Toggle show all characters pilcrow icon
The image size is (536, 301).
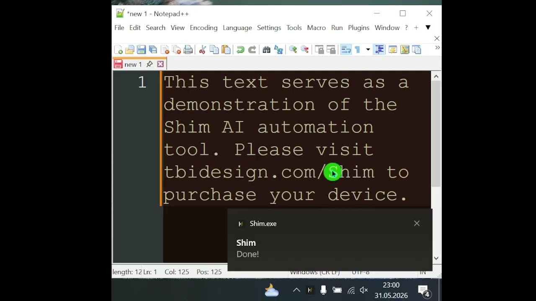357,50
